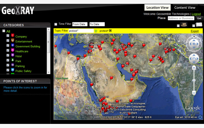The width and height of the screenshot is (204, 128).
Task: Switch to the Content View tab
Action: (x=185, y=8)
